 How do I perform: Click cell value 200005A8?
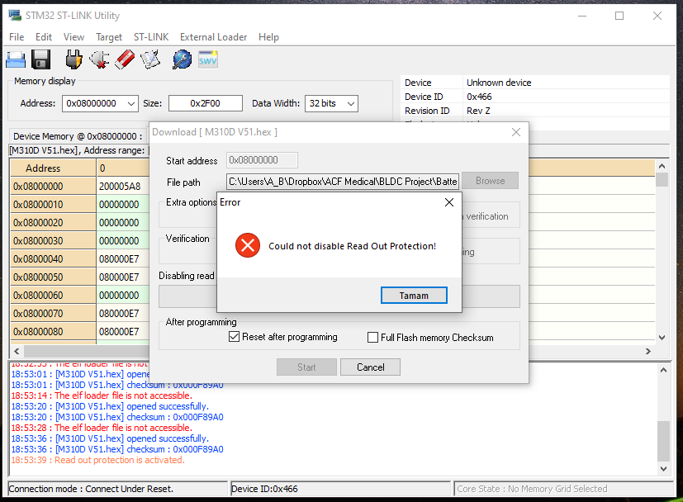pyautogui.click(x=120, y=187)
